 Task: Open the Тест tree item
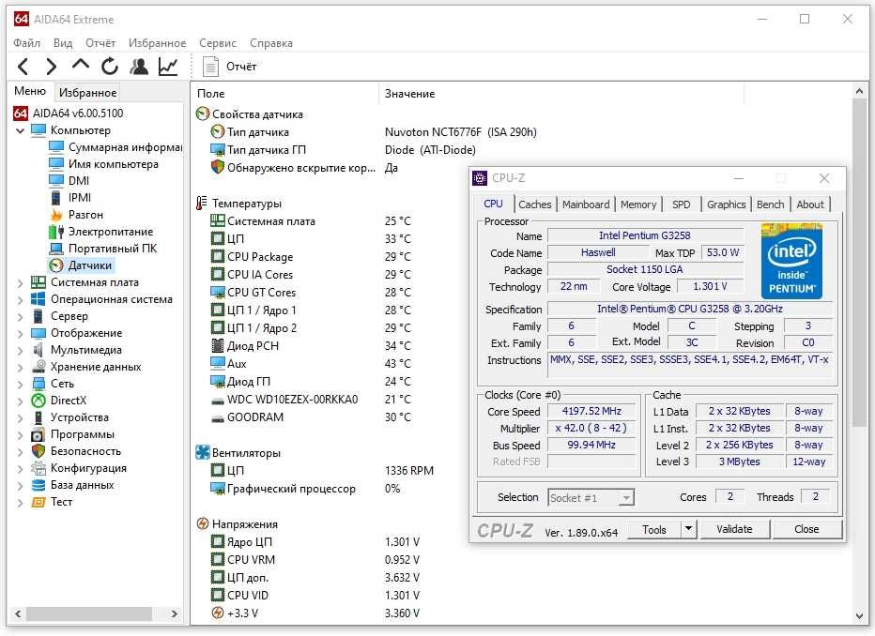pyautogui.click(x=53, y=502)
